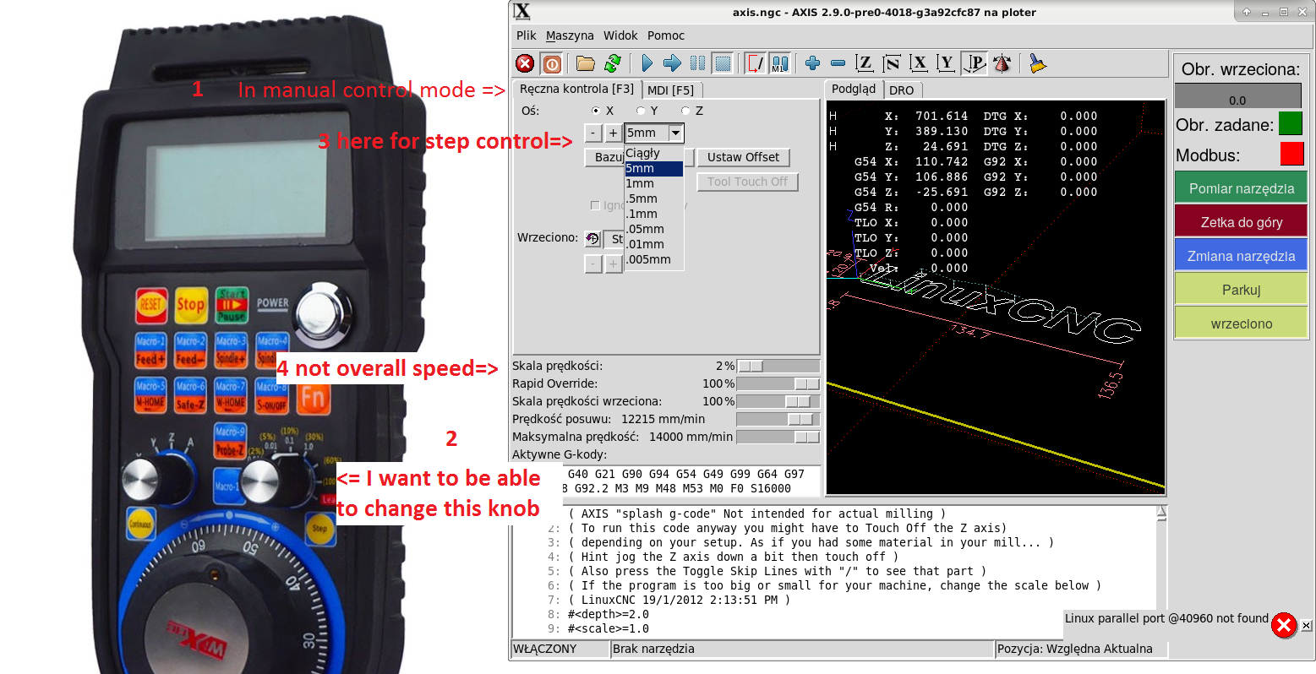Viewport: 1316px width, 674px height.
Task: Toggle optional pause M1 icon
Action: [780, 63]
